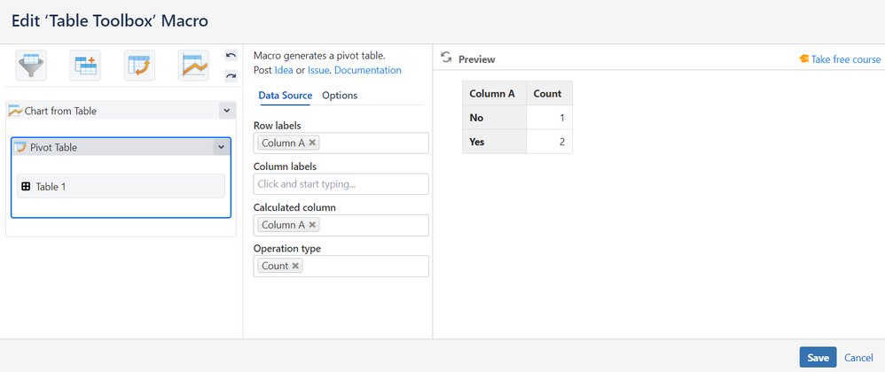
Task: Click the redo arrow icon
Action: [x=231, y=76]
